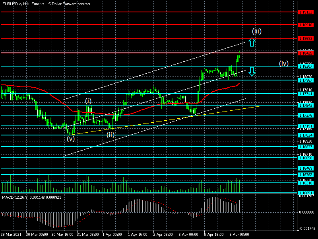The height and width of the screenshot is (239, 318).
Task: Select the (i) wave label
Action: pos(88,101)
